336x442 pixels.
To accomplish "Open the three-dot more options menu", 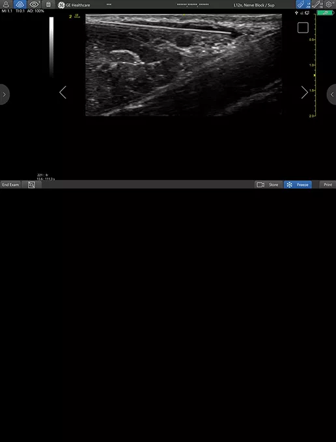I will (x=109, y=5).
